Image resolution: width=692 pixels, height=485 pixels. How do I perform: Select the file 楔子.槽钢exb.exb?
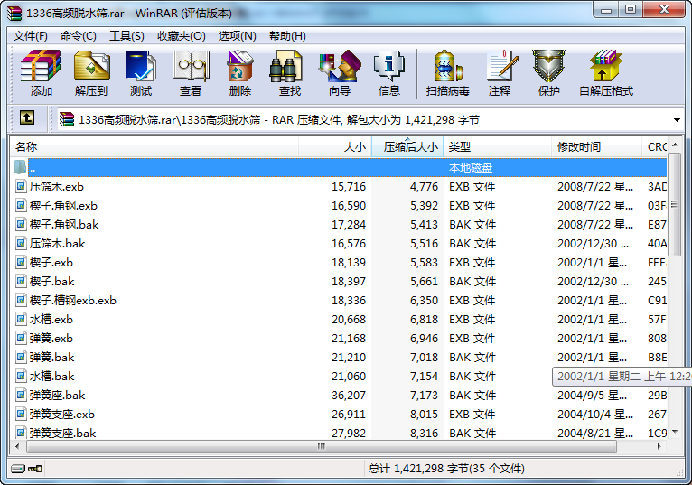click(73, 300)
